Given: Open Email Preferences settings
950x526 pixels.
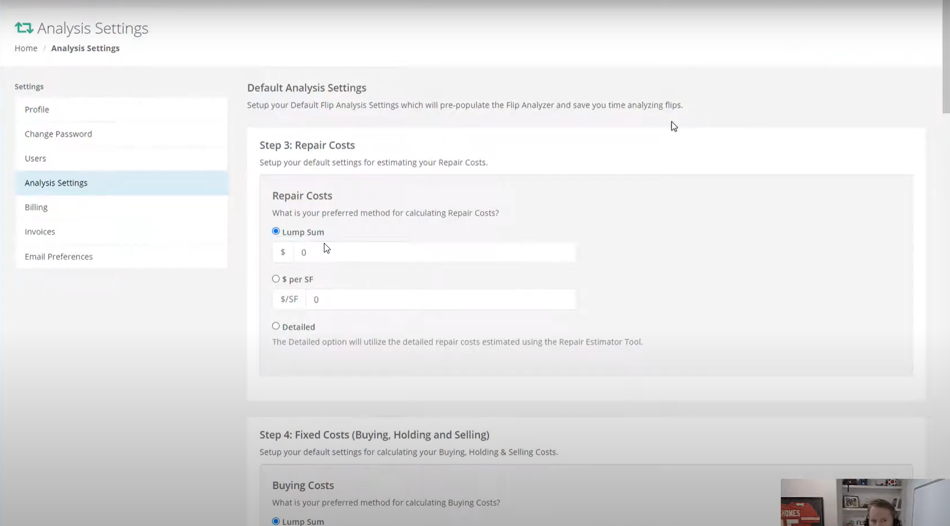Looking at the screenshot, I should pyautogui.click(x=58, y=256).
